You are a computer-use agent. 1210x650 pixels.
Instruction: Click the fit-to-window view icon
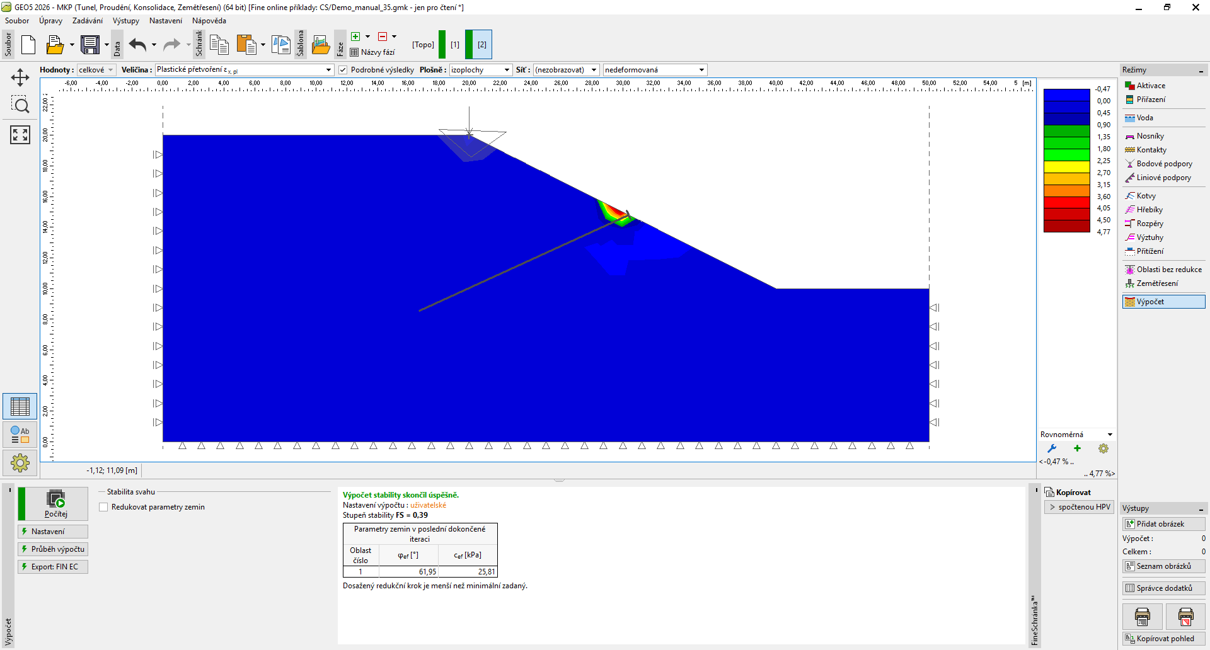(x=20, y=134)
